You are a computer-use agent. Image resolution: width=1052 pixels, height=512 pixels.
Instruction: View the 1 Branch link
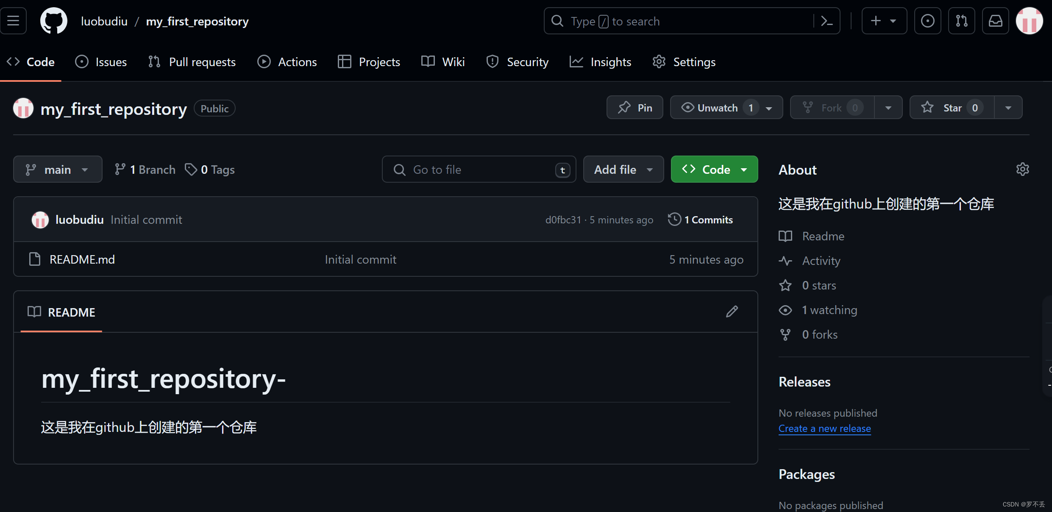coord(145,170)
